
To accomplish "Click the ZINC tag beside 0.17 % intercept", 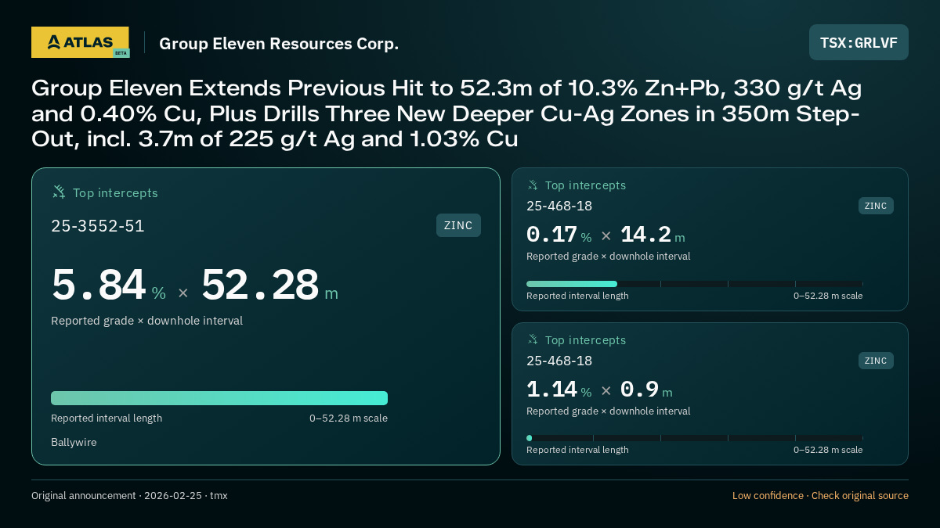I will click(x=876, y=206).
